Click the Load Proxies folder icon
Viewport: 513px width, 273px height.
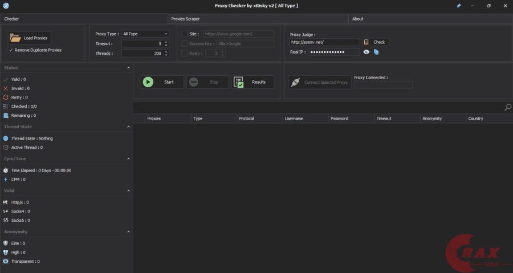point(16,38)
